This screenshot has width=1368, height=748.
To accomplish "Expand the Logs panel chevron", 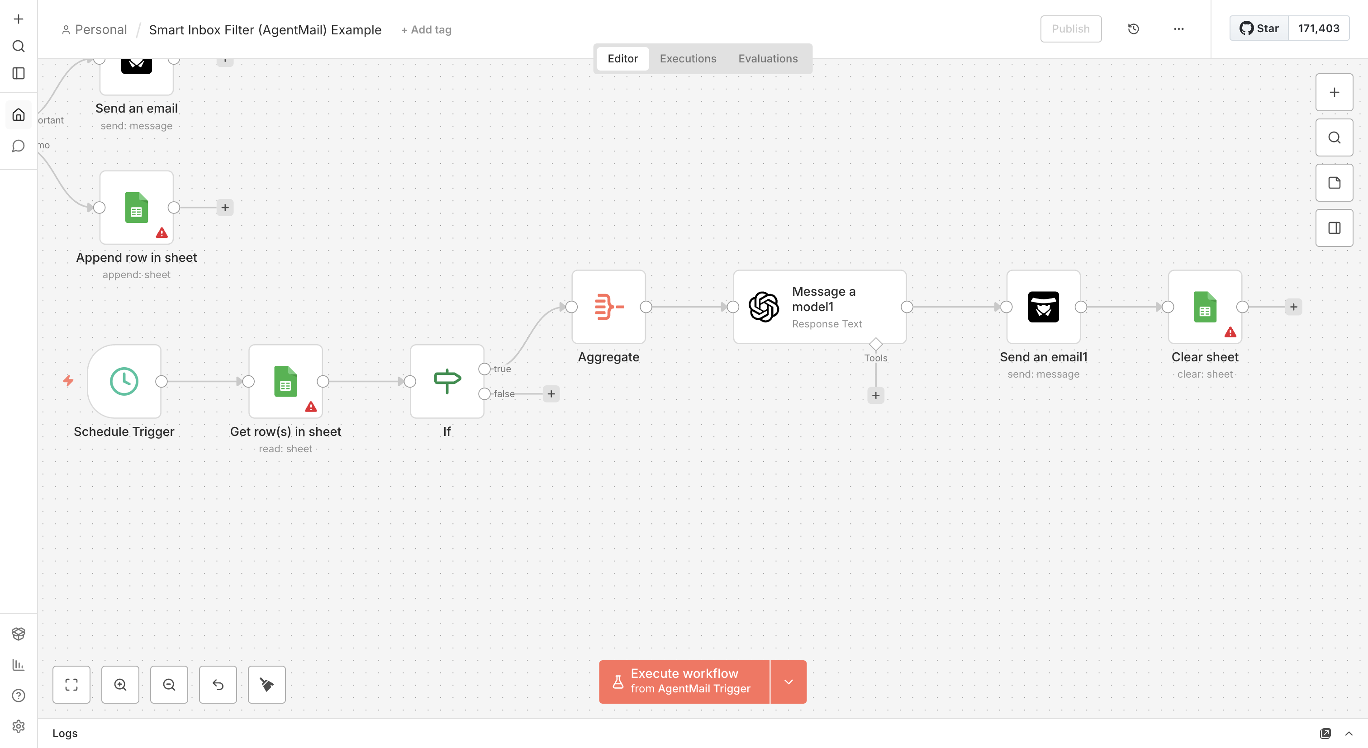I will 1349,733.
